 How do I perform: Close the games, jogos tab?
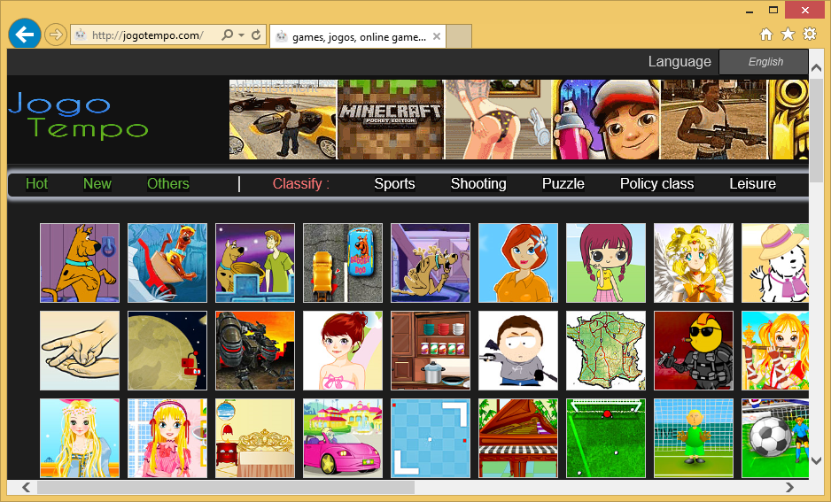point(438,36)
